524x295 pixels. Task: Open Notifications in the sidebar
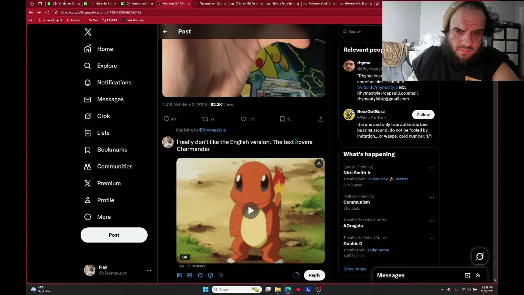(108, 82)
